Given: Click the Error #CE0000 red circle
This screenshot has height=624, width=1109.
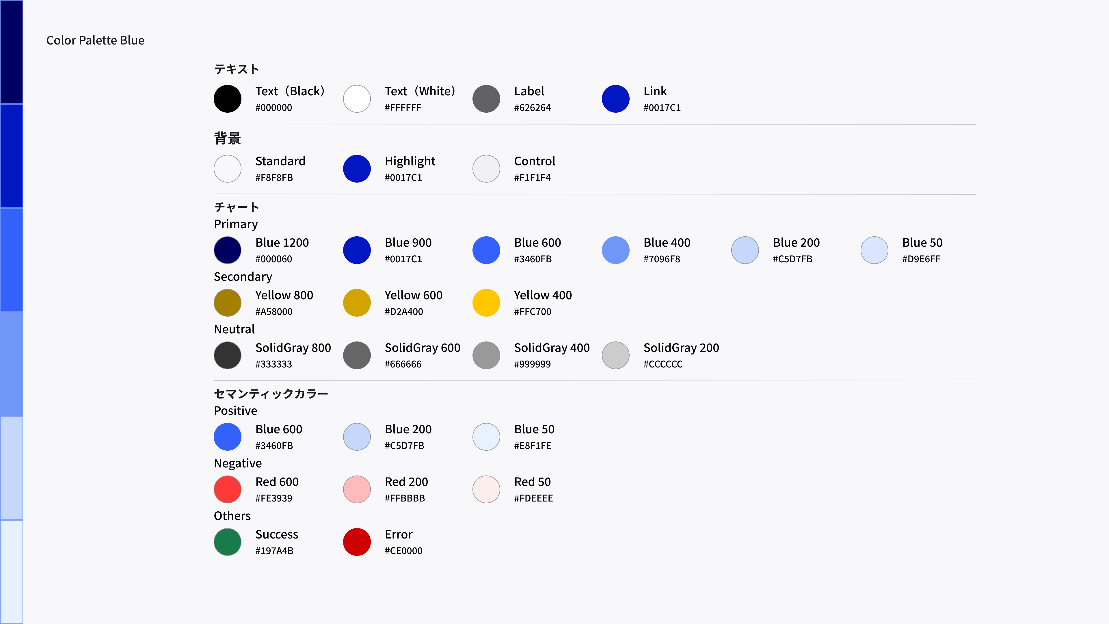Looking at the screenshot, I should coord(357,542).
